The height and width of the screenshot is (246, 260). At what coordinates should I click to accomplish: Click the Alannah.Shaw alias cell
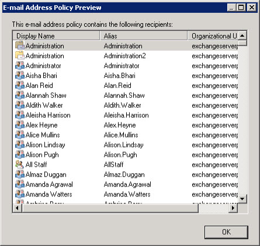[124, 96]
